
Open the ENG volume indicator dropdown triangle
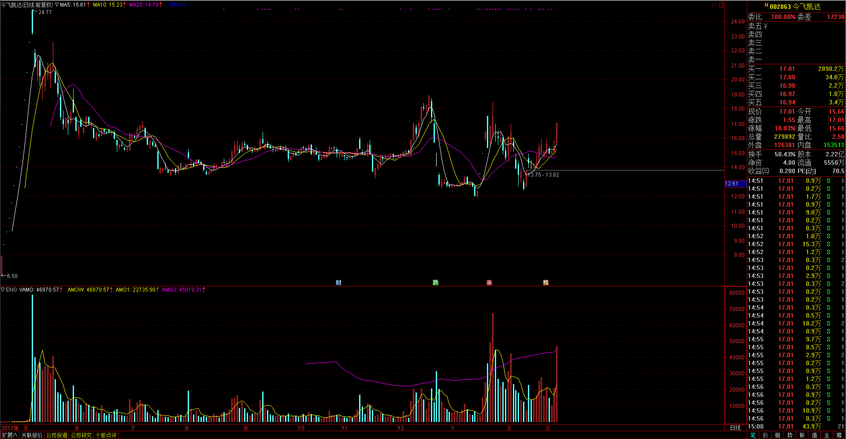tap(3, 289)
